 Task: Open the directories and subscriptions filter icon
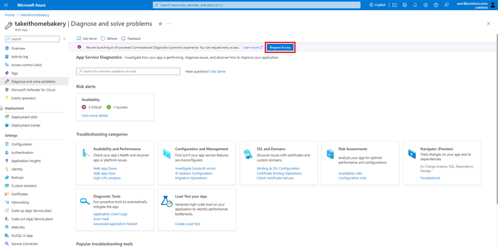click(x=405, y=5)
